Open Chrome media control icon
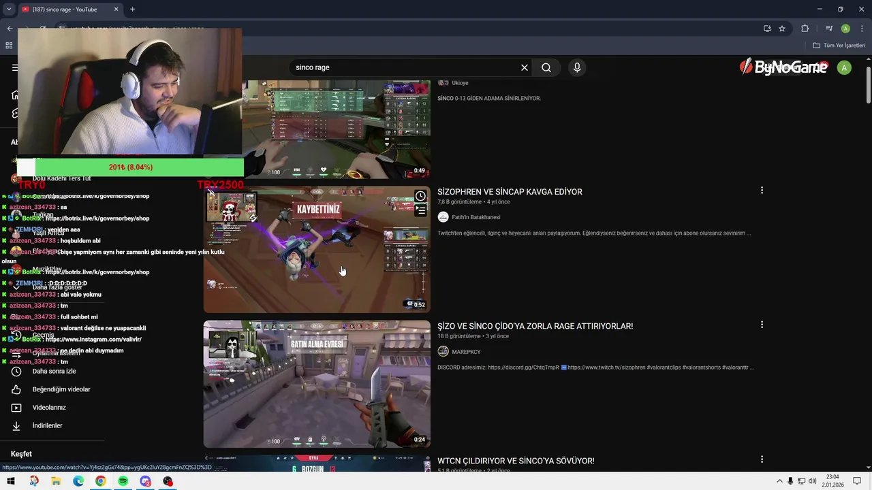The image size is (872, 490). [x=829, y=29]
